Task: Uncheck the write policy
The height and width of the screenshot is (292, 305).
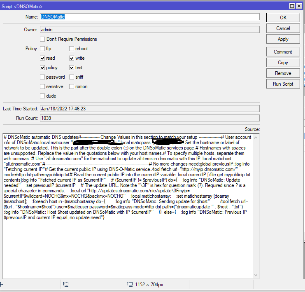Action: (72, 58)
